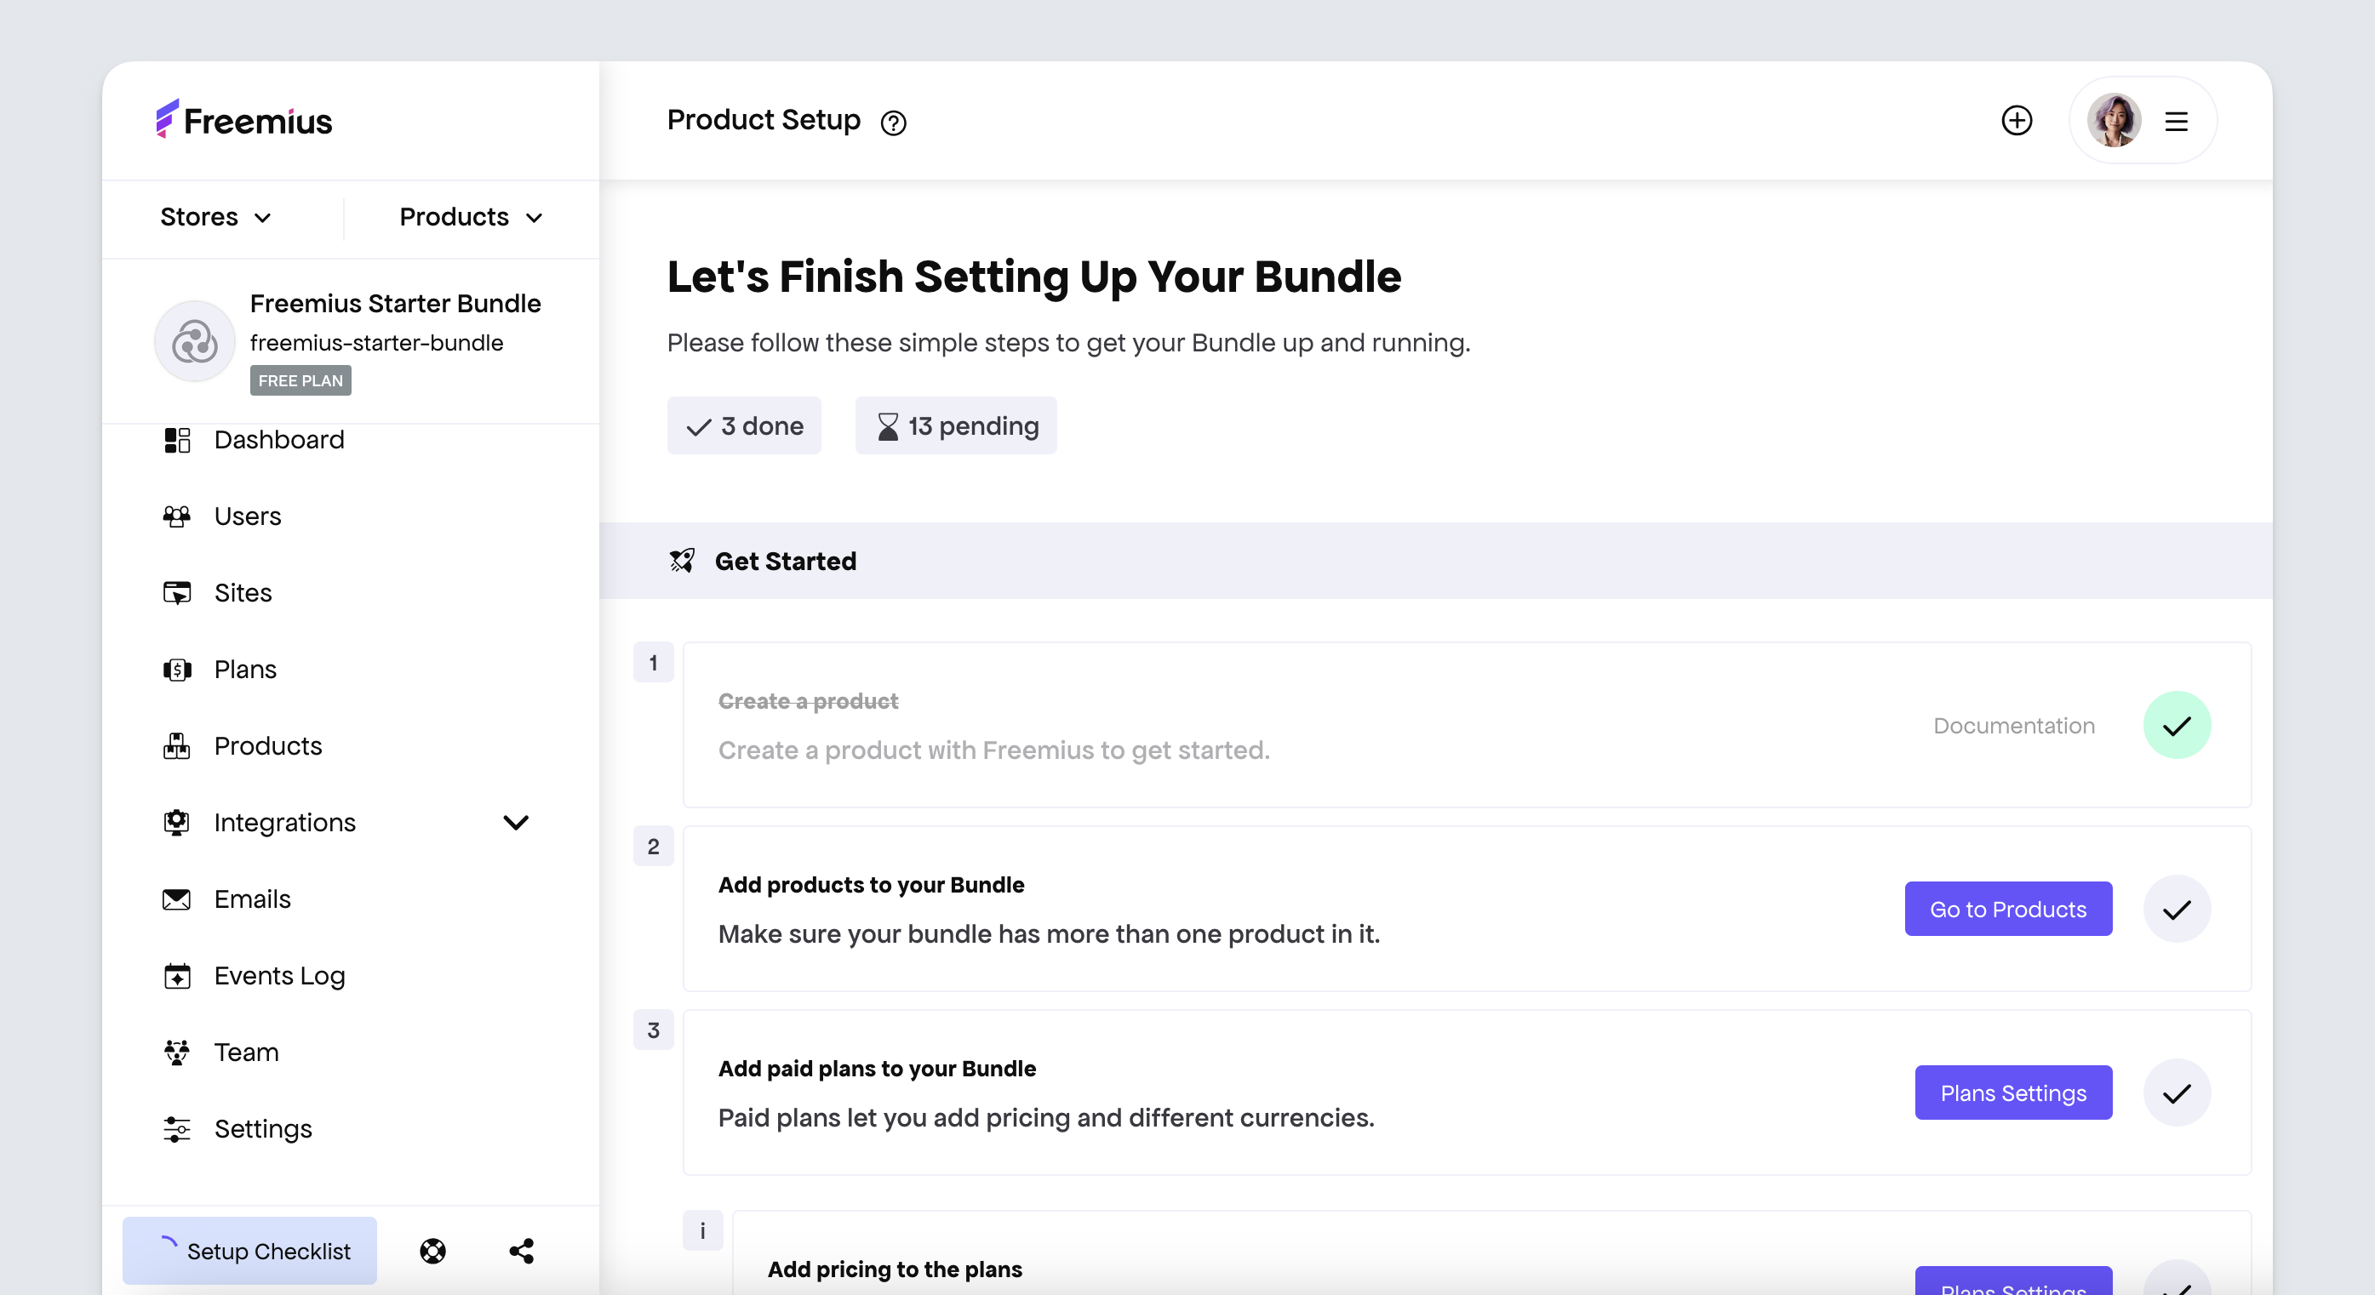The width and height of the screenshot is (2375, 1295).
Task: Click the Dashboard sidebar icon
Action: coord(177,441)
